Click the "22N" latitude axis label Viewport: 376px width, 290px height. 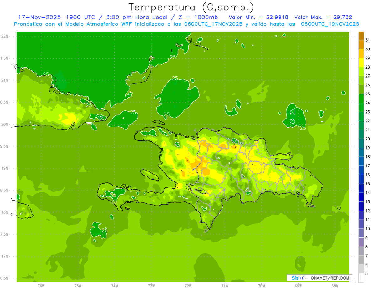[5, 36]
